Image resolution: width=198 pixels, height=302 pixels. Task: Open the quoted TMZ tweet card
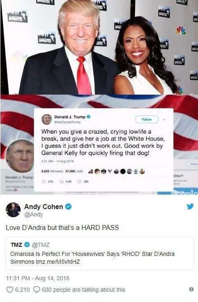tap(100, 253)
